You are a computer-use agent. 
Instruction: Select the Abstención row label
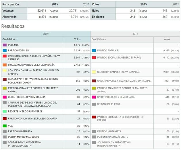point(9,17)
